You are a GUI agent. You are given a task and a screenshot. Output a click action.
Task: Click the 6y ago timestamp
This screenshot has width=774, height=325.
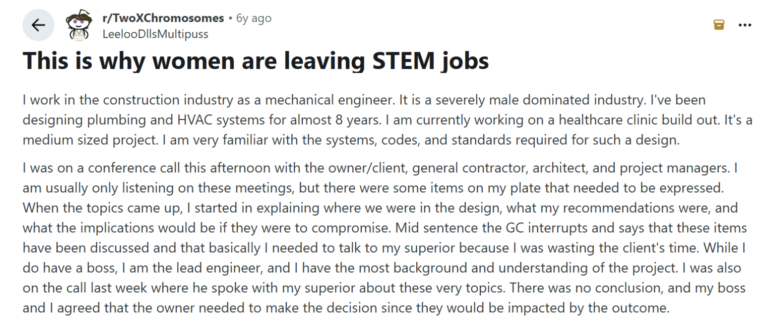point(253,18)
